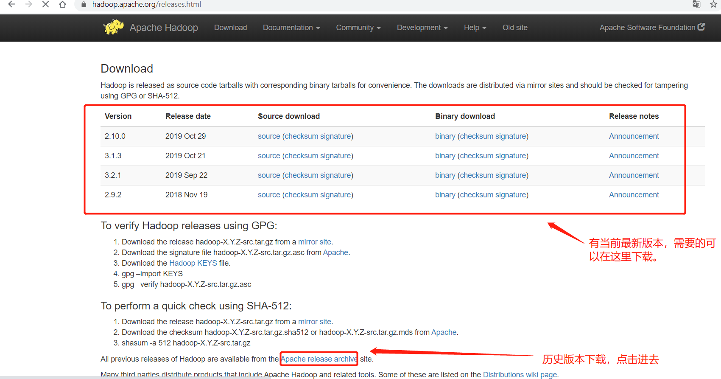Click the browser forward arrow

(28, 4)
